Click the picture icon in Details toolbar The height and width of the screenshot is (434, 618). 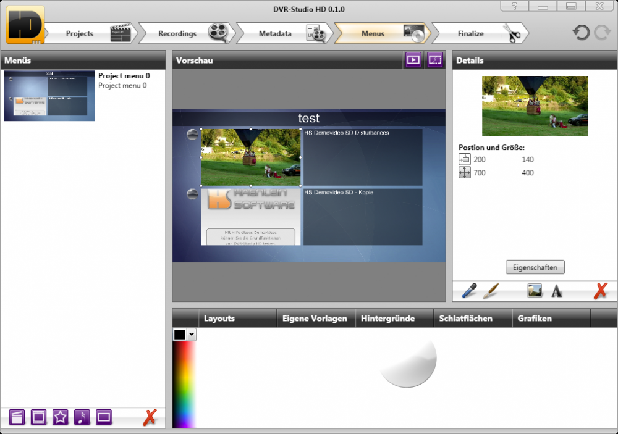pyautogui.click(x=535, y=291)
